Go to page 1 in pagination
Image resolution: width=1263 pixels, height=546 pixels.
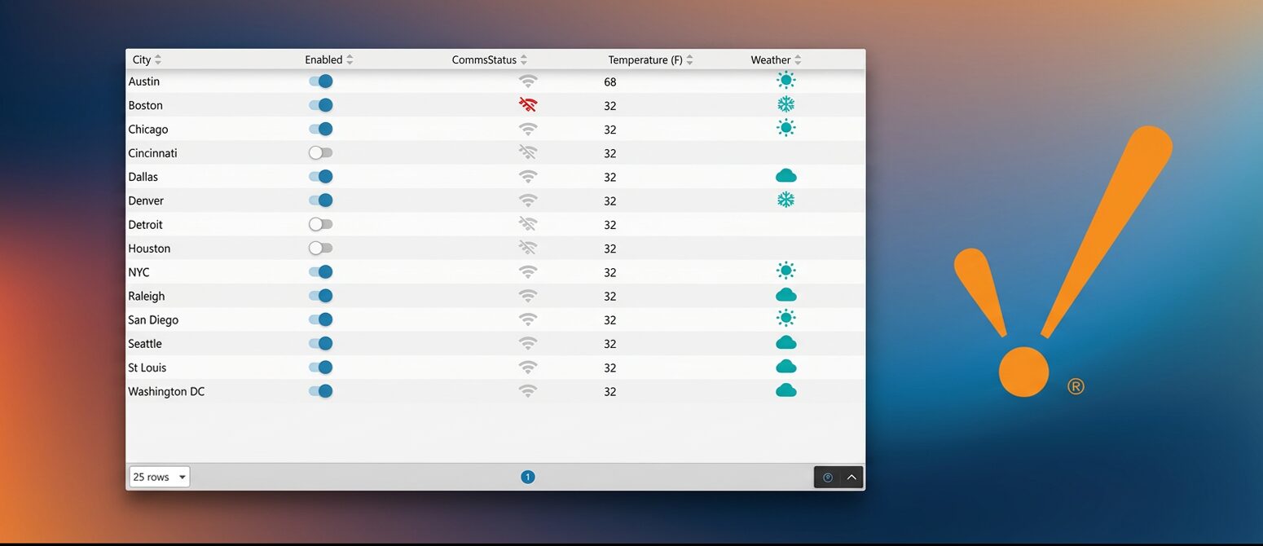pyautogui.click(x=527, y=478)
